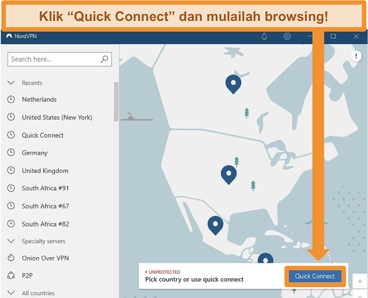Select the United States map pin
The height and width of the screenshot is (298, 368).
pos(229,175)
